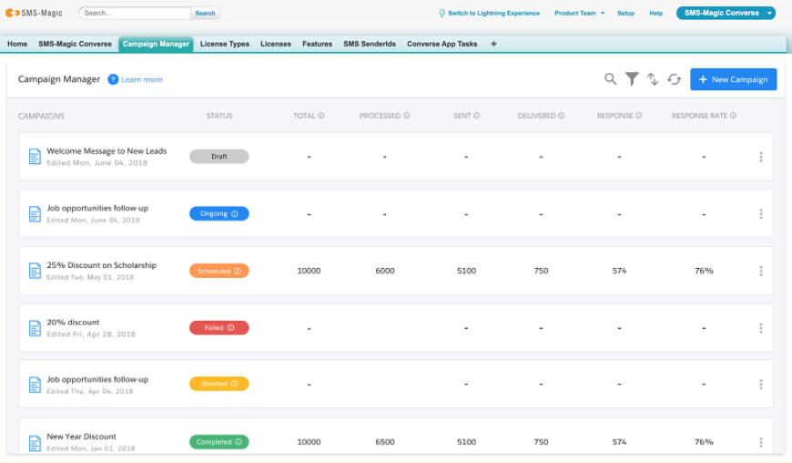Refresh the campaign list
Image resolution: width=792 pixels, height=463 pixels.
tap(674, 79)
